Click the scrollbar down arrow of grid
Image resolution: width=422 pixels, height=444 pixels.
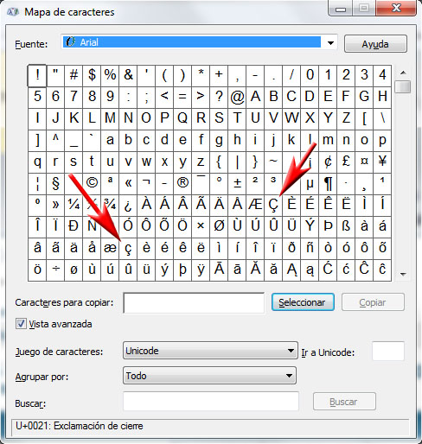click(403, 275)
